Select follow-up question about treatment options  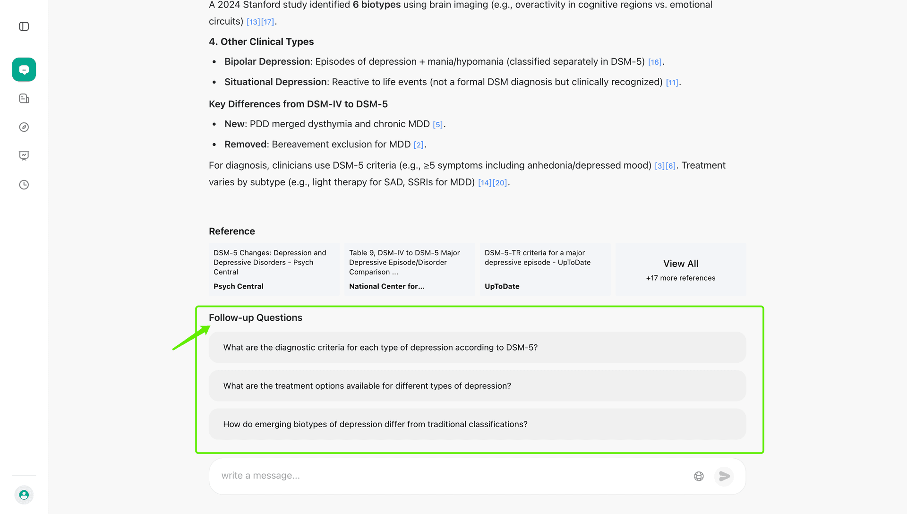pos(477,385)
